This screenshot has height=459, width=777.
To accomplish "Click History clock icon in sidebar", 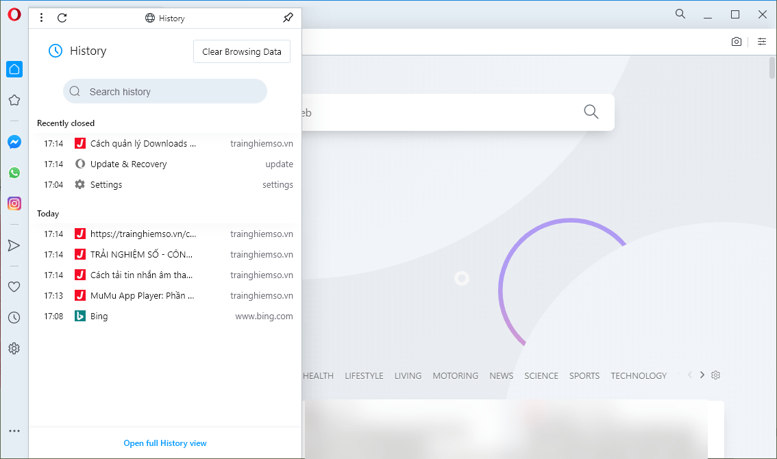I will 14,318.
